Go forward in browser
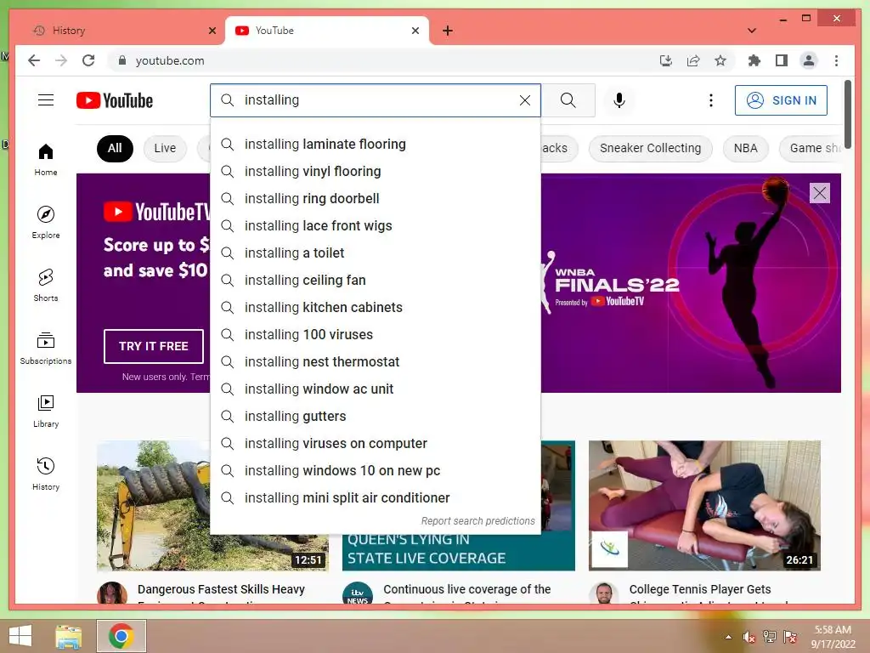The height and width of the screenshot is (653, 870). (61, 60)
